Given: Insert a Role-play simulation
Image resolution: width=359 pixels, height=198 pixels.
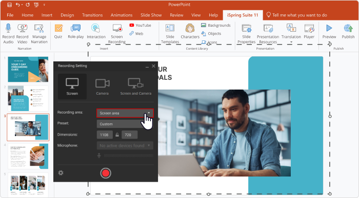Looking at the screenshot, I should point(75,31).
